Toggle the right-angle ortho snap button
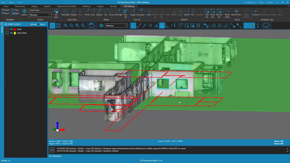Screen dimensions: 290x163 tap(168, 25)
